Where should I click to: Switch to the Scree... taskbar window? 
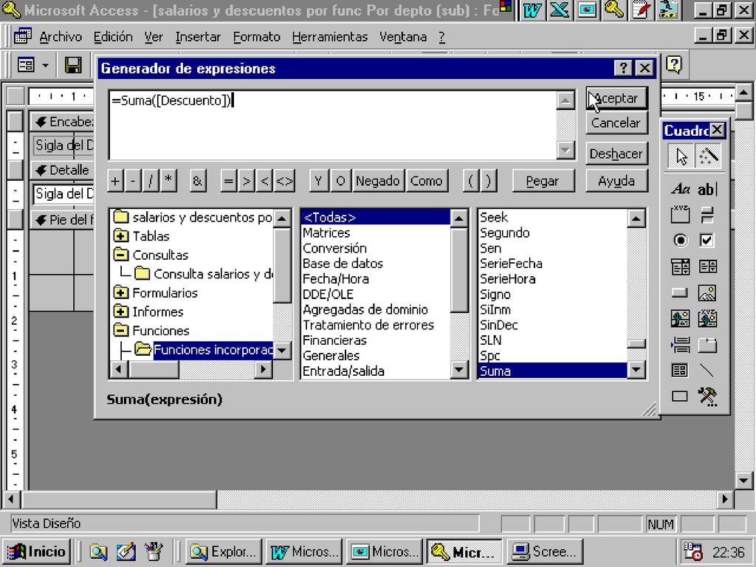[546, 551]
